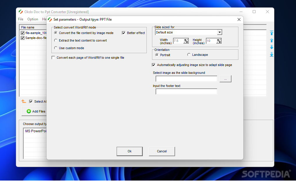296x182 pixels.
Task: Select Extract the text content to convert
Action: click(x=56, y=40)
